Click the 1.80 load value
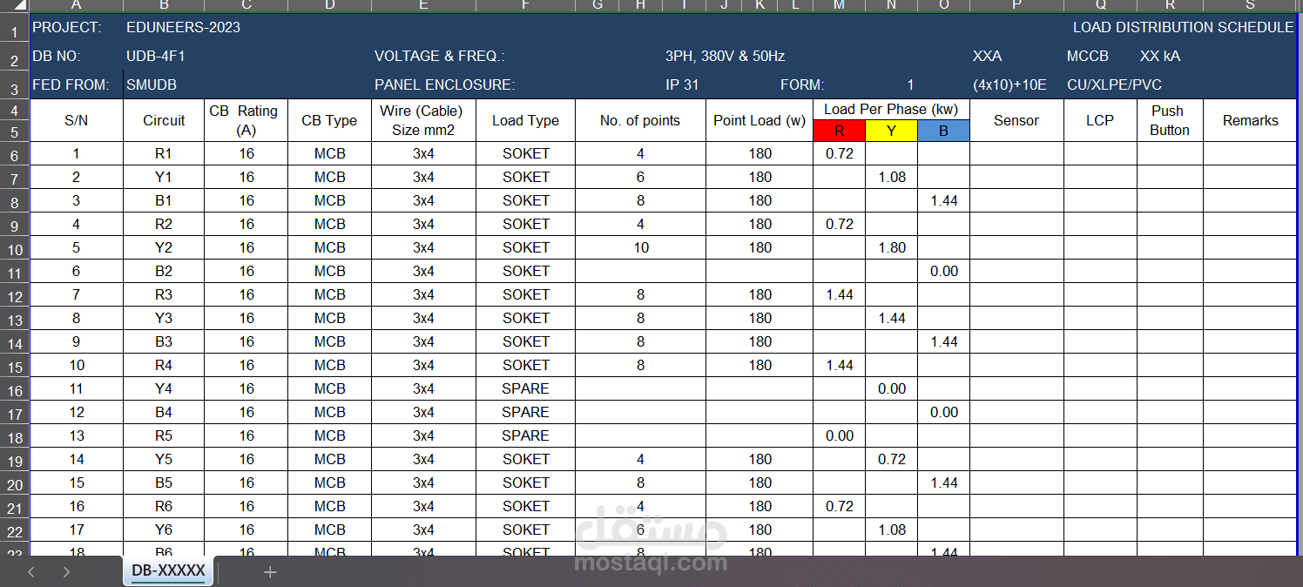 (x=892, y=247)
